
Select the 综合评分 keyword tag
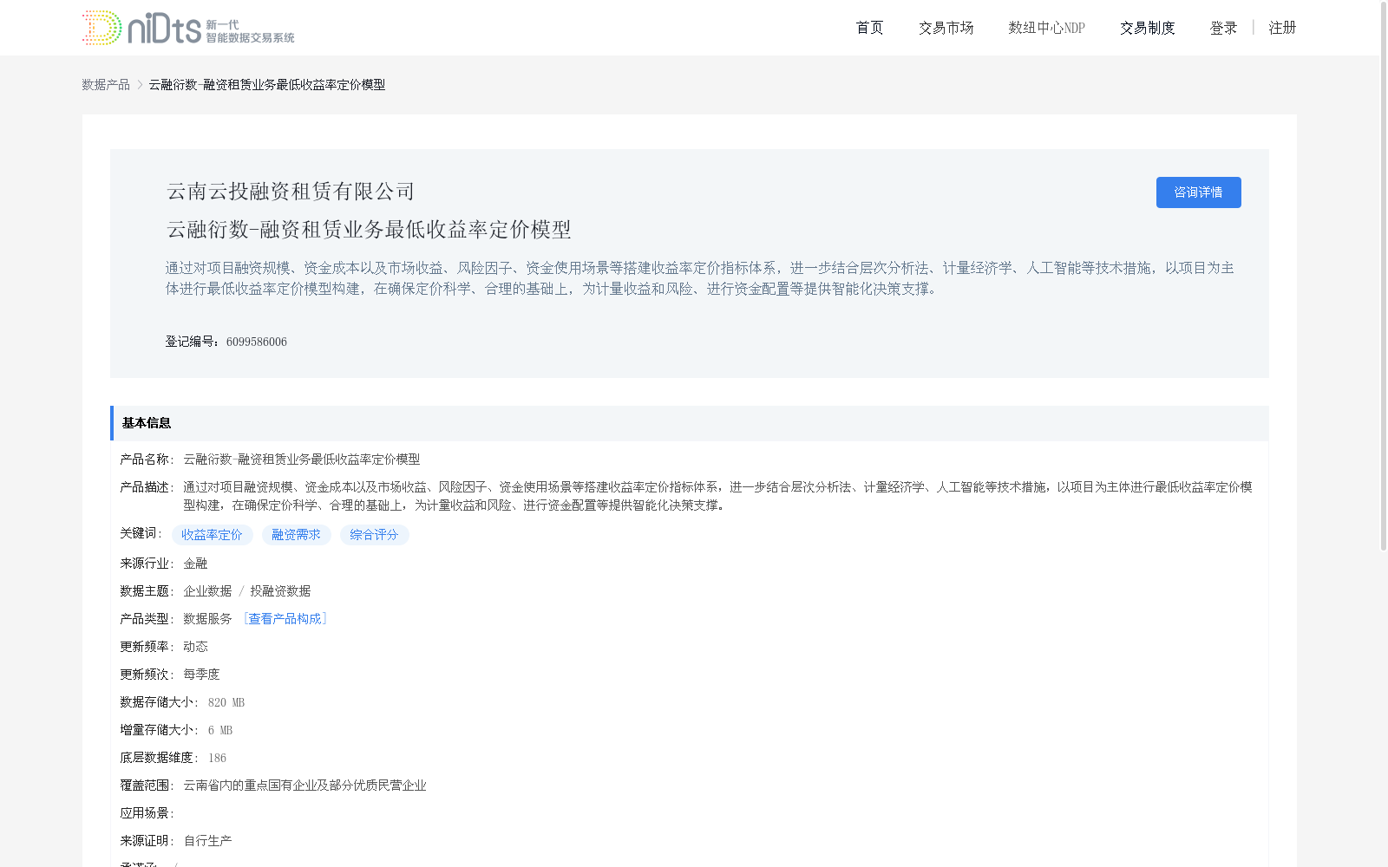coord(374,535)
